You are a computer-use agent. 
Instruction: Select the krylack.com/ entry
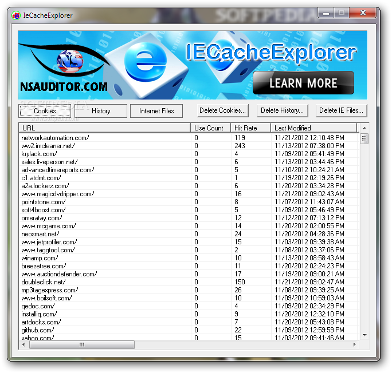pyautogui.click(x=189, y=154)
